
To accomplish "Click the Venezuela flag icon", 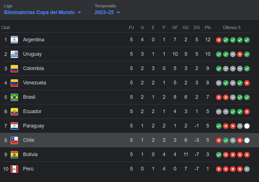I will coord(14,83).
